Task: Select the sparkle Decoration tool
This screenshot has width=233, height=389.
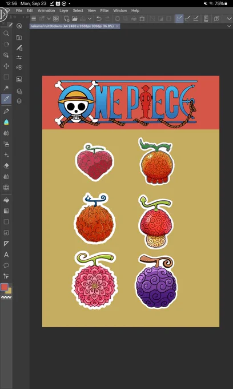Action: (6, 155)
